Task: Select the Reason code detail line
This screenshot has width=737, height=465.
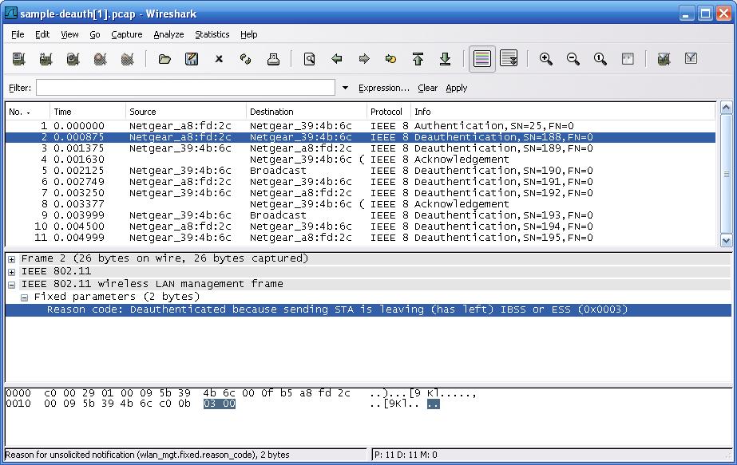Action: pos(368,309)
